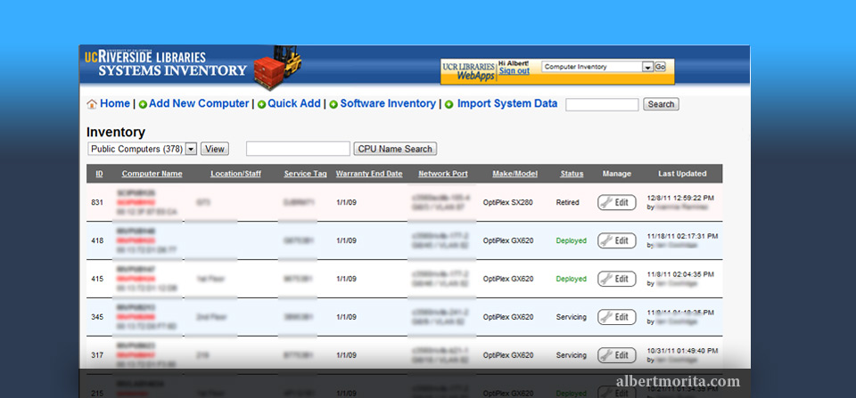Click the green plus icon beside Quick Add

click(261, 104)
